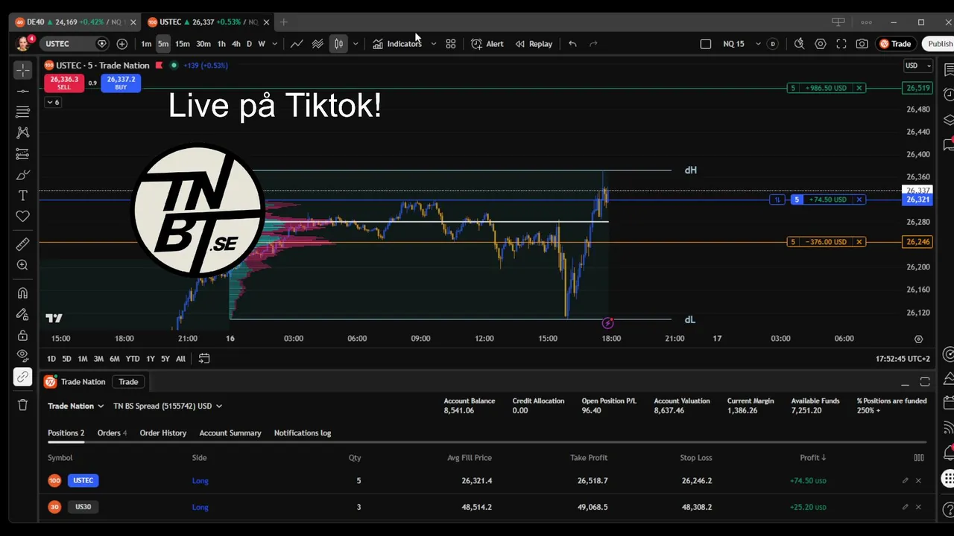Switch to the 4h timeframe

236,44
